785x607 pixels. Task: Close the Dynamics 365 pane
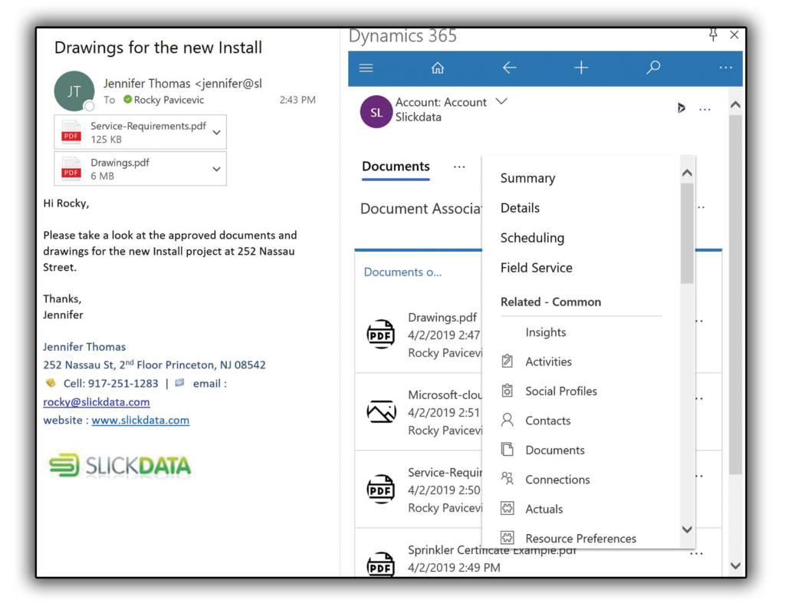734,35
